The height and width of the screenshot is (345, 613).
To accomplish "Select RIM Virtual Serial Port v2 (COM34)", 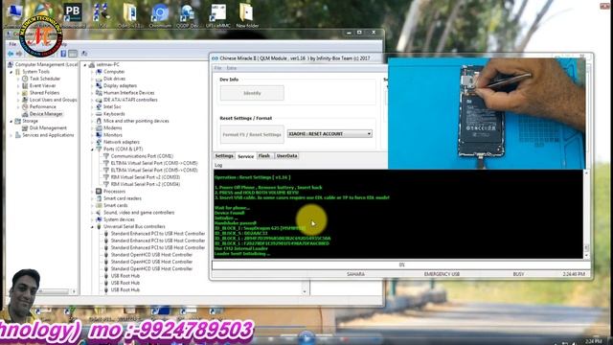I will pos(145,184).
